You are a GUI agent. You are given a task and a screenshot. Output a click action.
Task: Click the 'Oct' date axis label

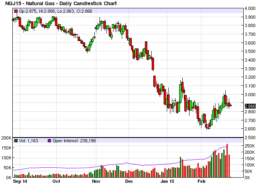56,181
